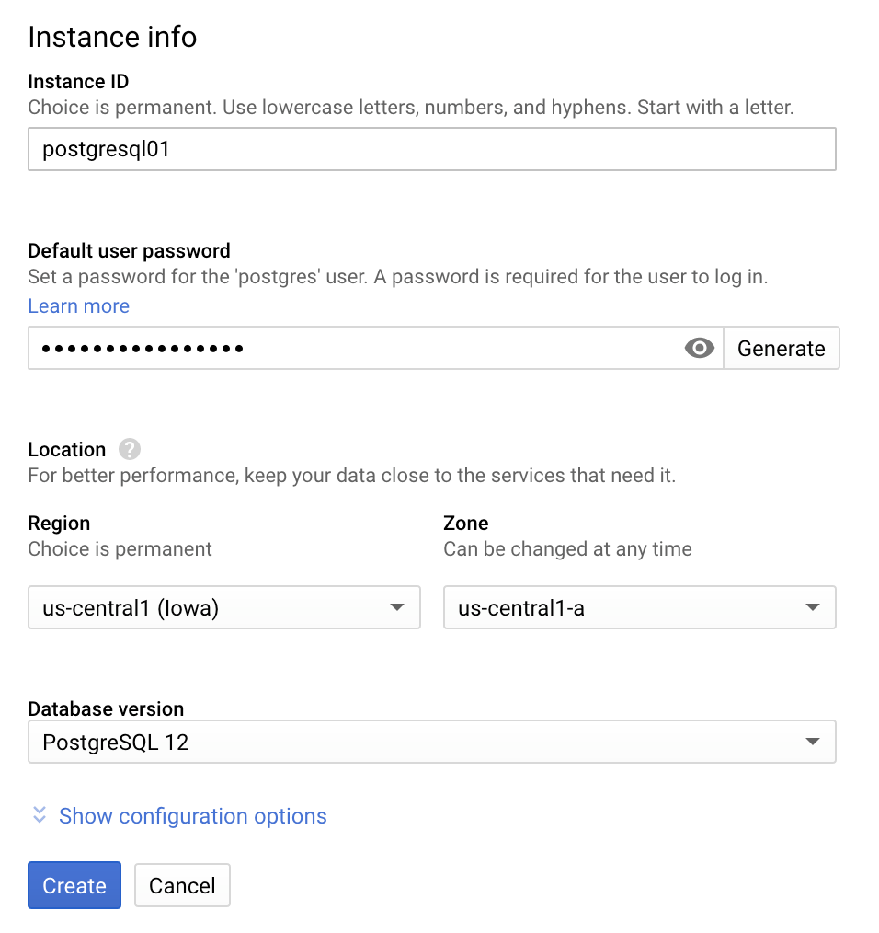879x933 pixels.
Task: Open the Zone selector showing us-central1-a
Action: tap(639, 607)
